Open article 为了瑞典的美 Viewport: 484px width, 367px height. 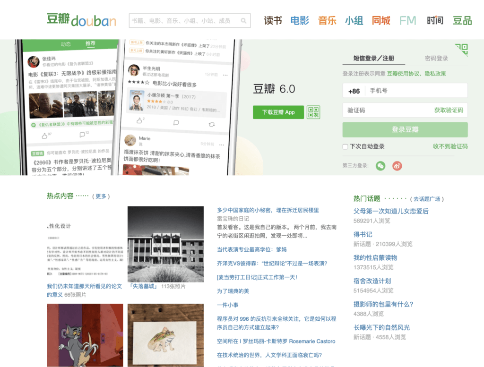point(233,291)
